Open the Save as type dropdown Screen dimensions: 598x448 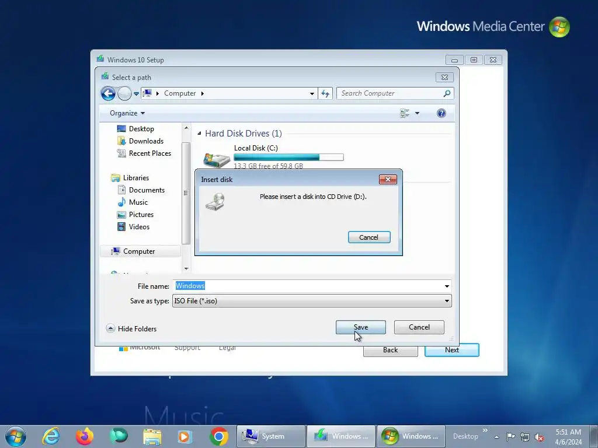click(x=312, y=301)
